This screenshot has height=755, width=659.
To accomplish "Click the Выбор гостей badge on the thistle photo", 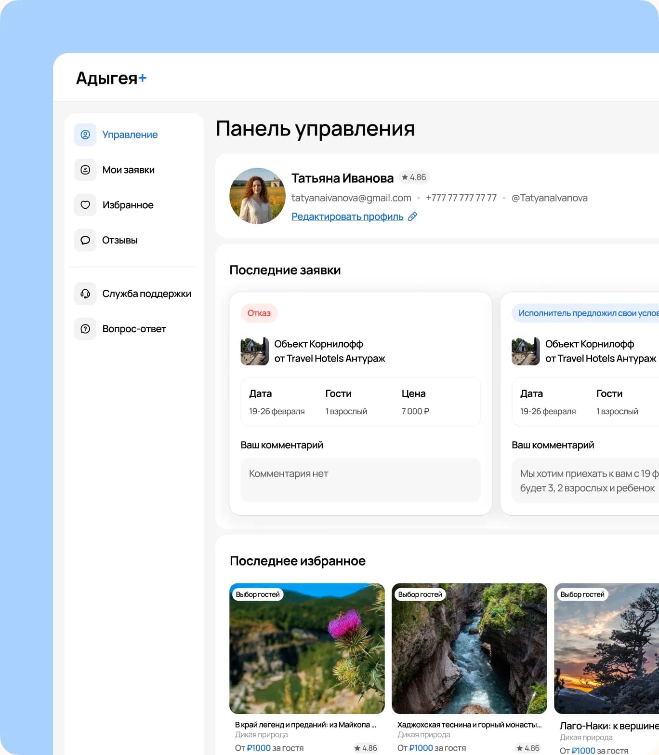I will point(258,594).
